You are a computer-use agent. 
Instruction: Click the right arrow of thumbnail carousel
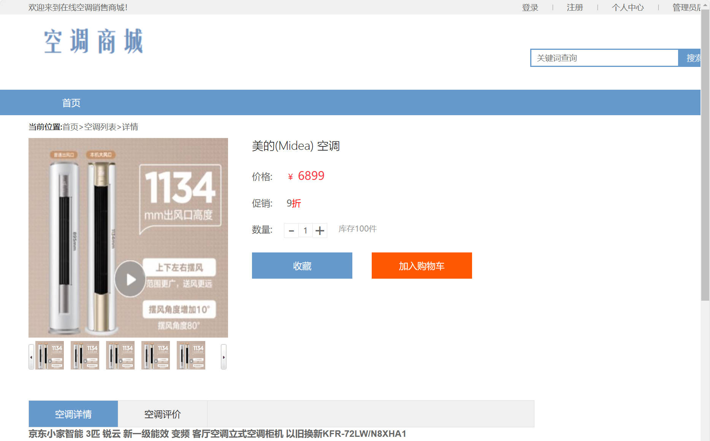click(223, 357)
